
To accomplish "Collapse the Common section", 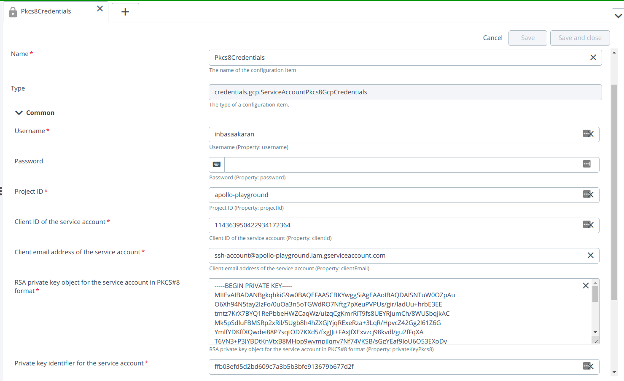I will (19, 113).
